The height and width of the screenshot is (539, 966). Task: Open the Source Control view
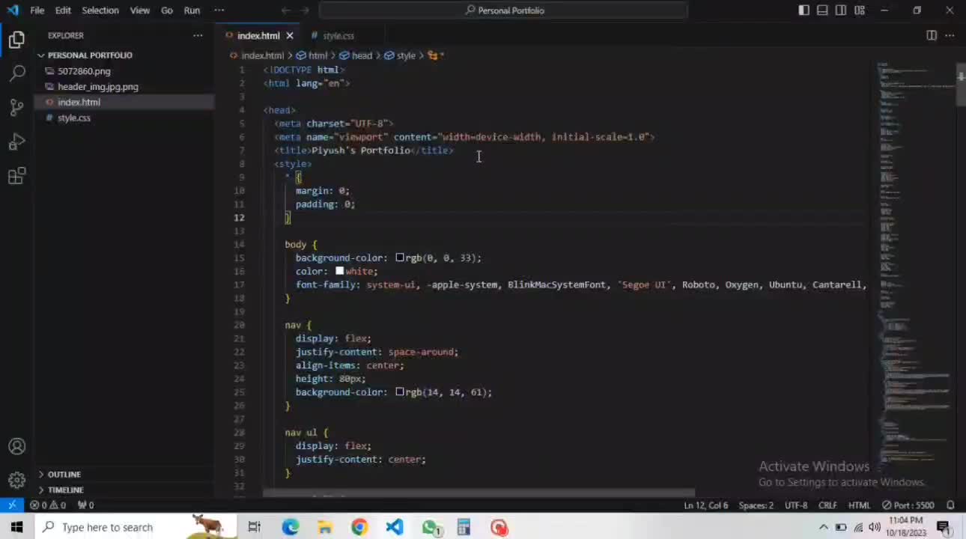16,108
